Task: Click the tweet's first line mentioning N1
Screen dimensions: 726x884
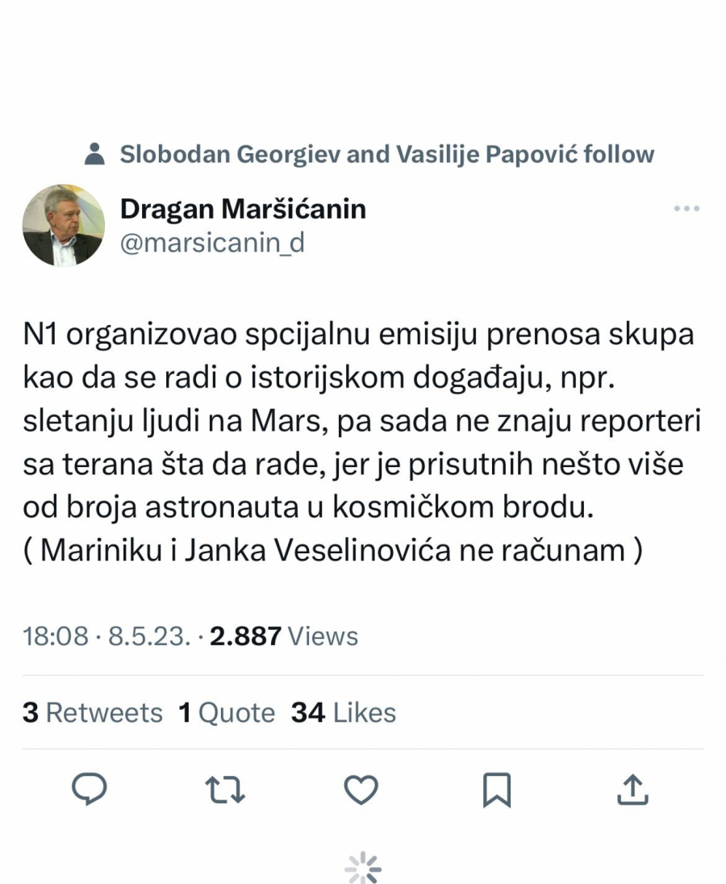Action: 358,336
